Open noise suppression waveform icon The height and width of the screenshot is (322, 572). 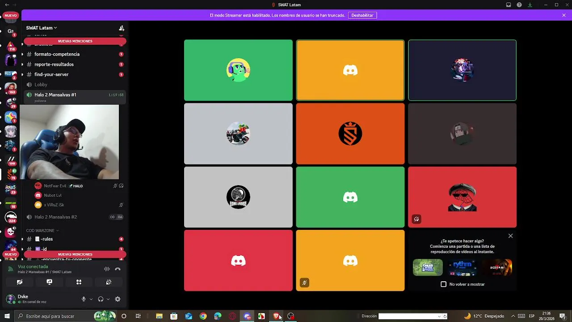107,269
